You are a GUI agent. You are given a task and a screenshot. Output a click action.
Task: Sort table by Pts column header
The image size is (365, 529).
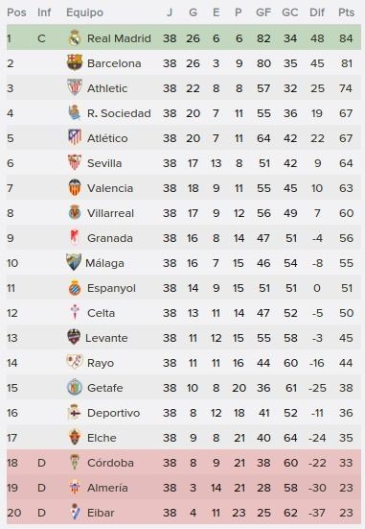[x=346, y=12]
